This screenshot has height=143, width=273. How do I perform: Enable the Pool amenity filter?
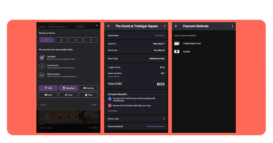click(x=69, y=95)
